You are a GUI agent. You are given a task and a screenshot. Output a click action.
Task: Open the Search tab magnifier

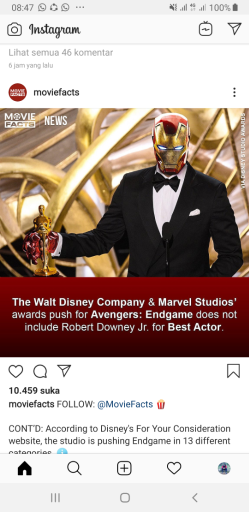point(74,468)
